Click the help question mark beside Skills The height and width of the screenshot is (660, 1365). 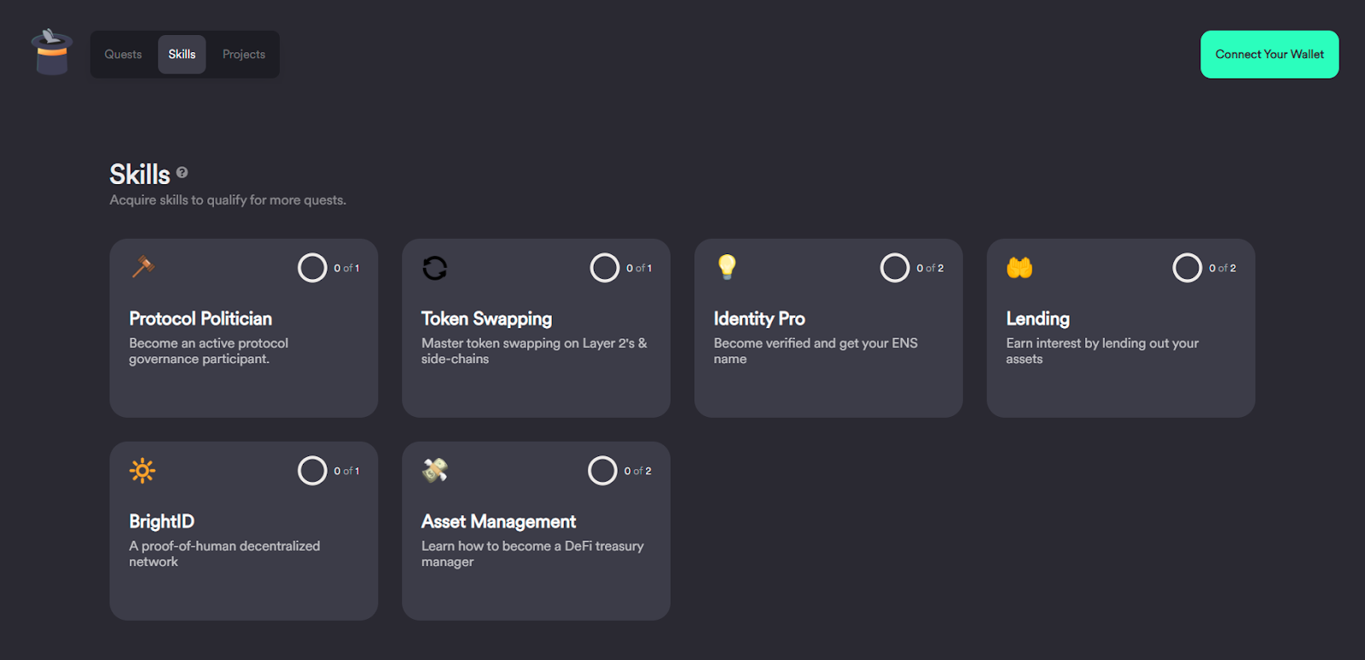click(x=182, y=172)
